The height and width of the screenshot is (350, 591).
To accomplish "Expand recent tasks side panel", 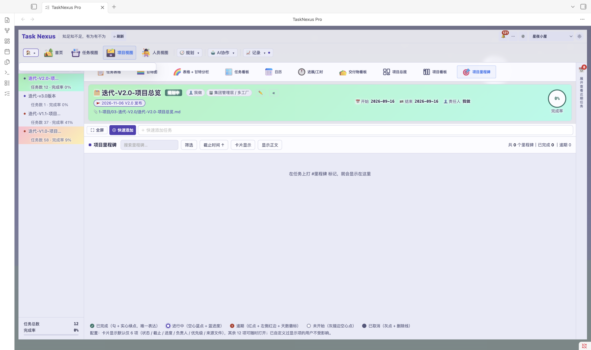I will pyautogui.click(x=581, y=93).
